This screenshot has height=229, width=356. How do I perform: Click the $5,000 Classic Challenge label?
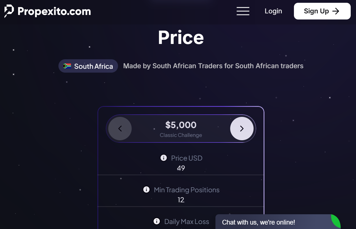[181, 129]
